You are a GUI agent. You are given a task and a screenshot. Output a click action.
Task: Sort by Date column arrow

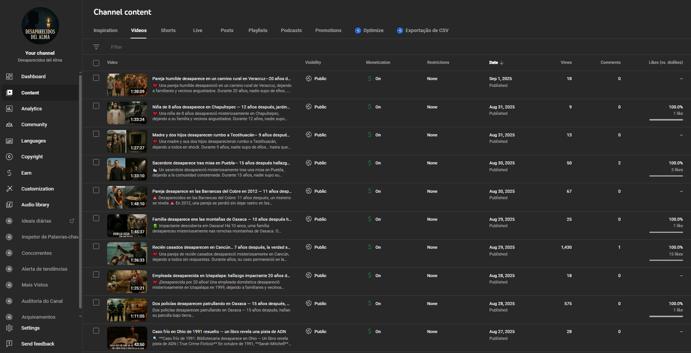coord(501,63)
